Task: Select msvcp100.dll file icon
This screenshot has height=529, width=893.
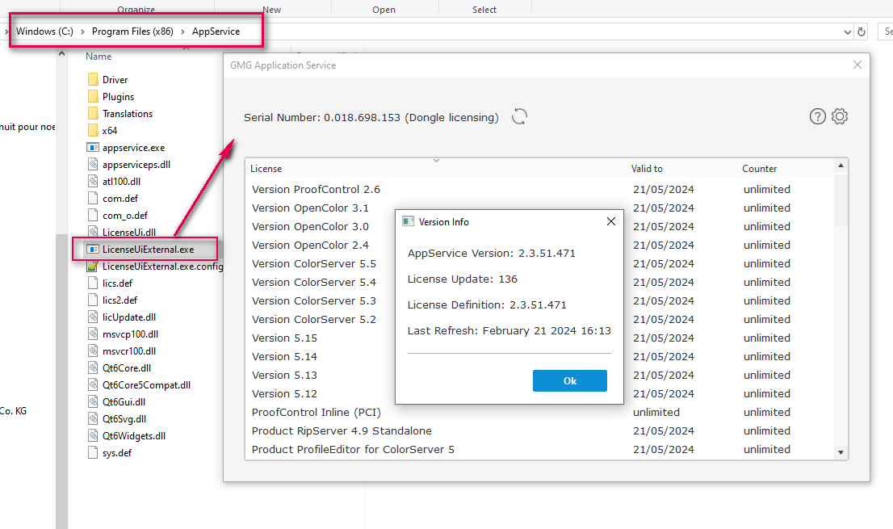Action: [93, 334]
